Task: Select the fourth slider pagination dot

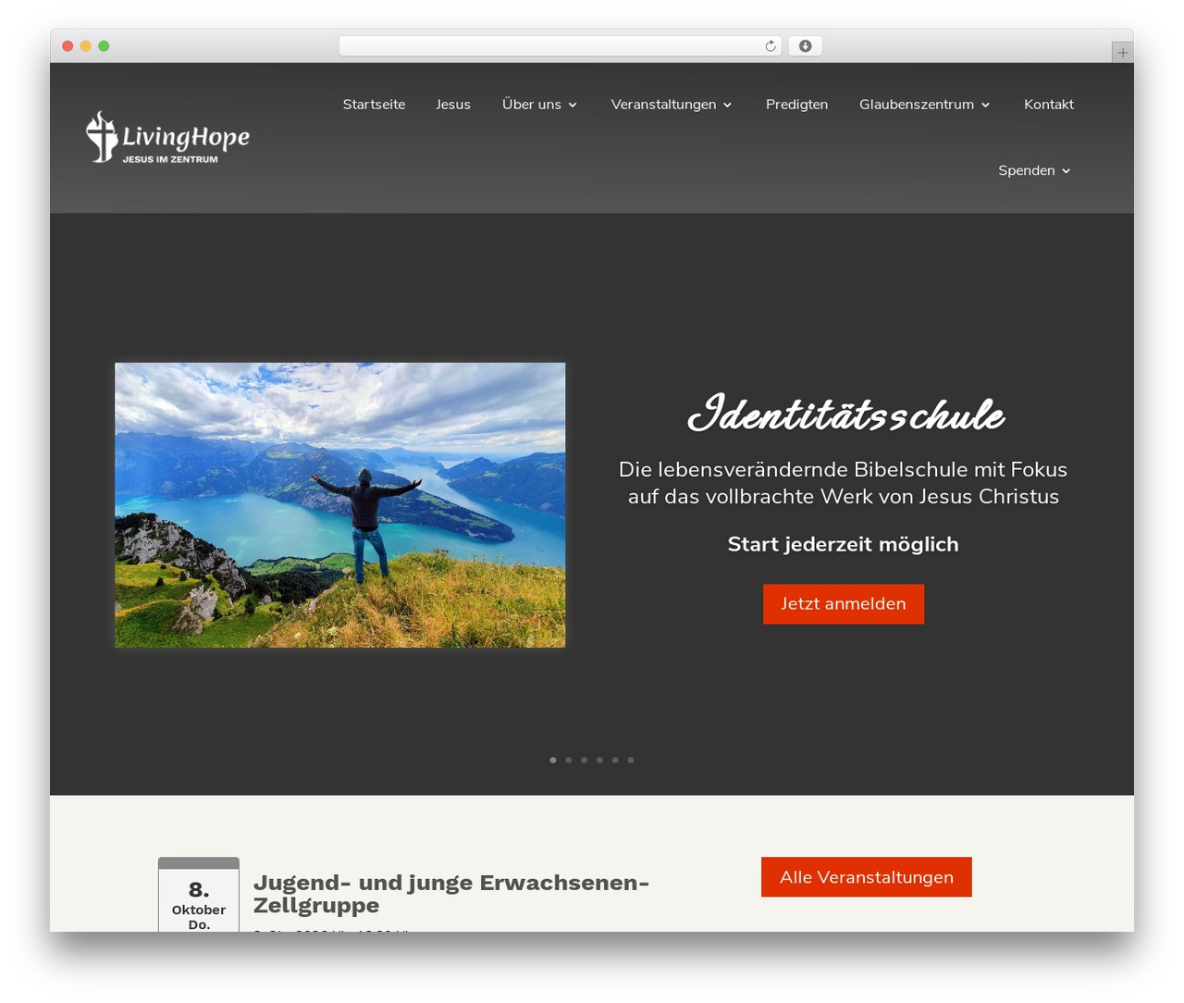Action: (x=599, y=760)
